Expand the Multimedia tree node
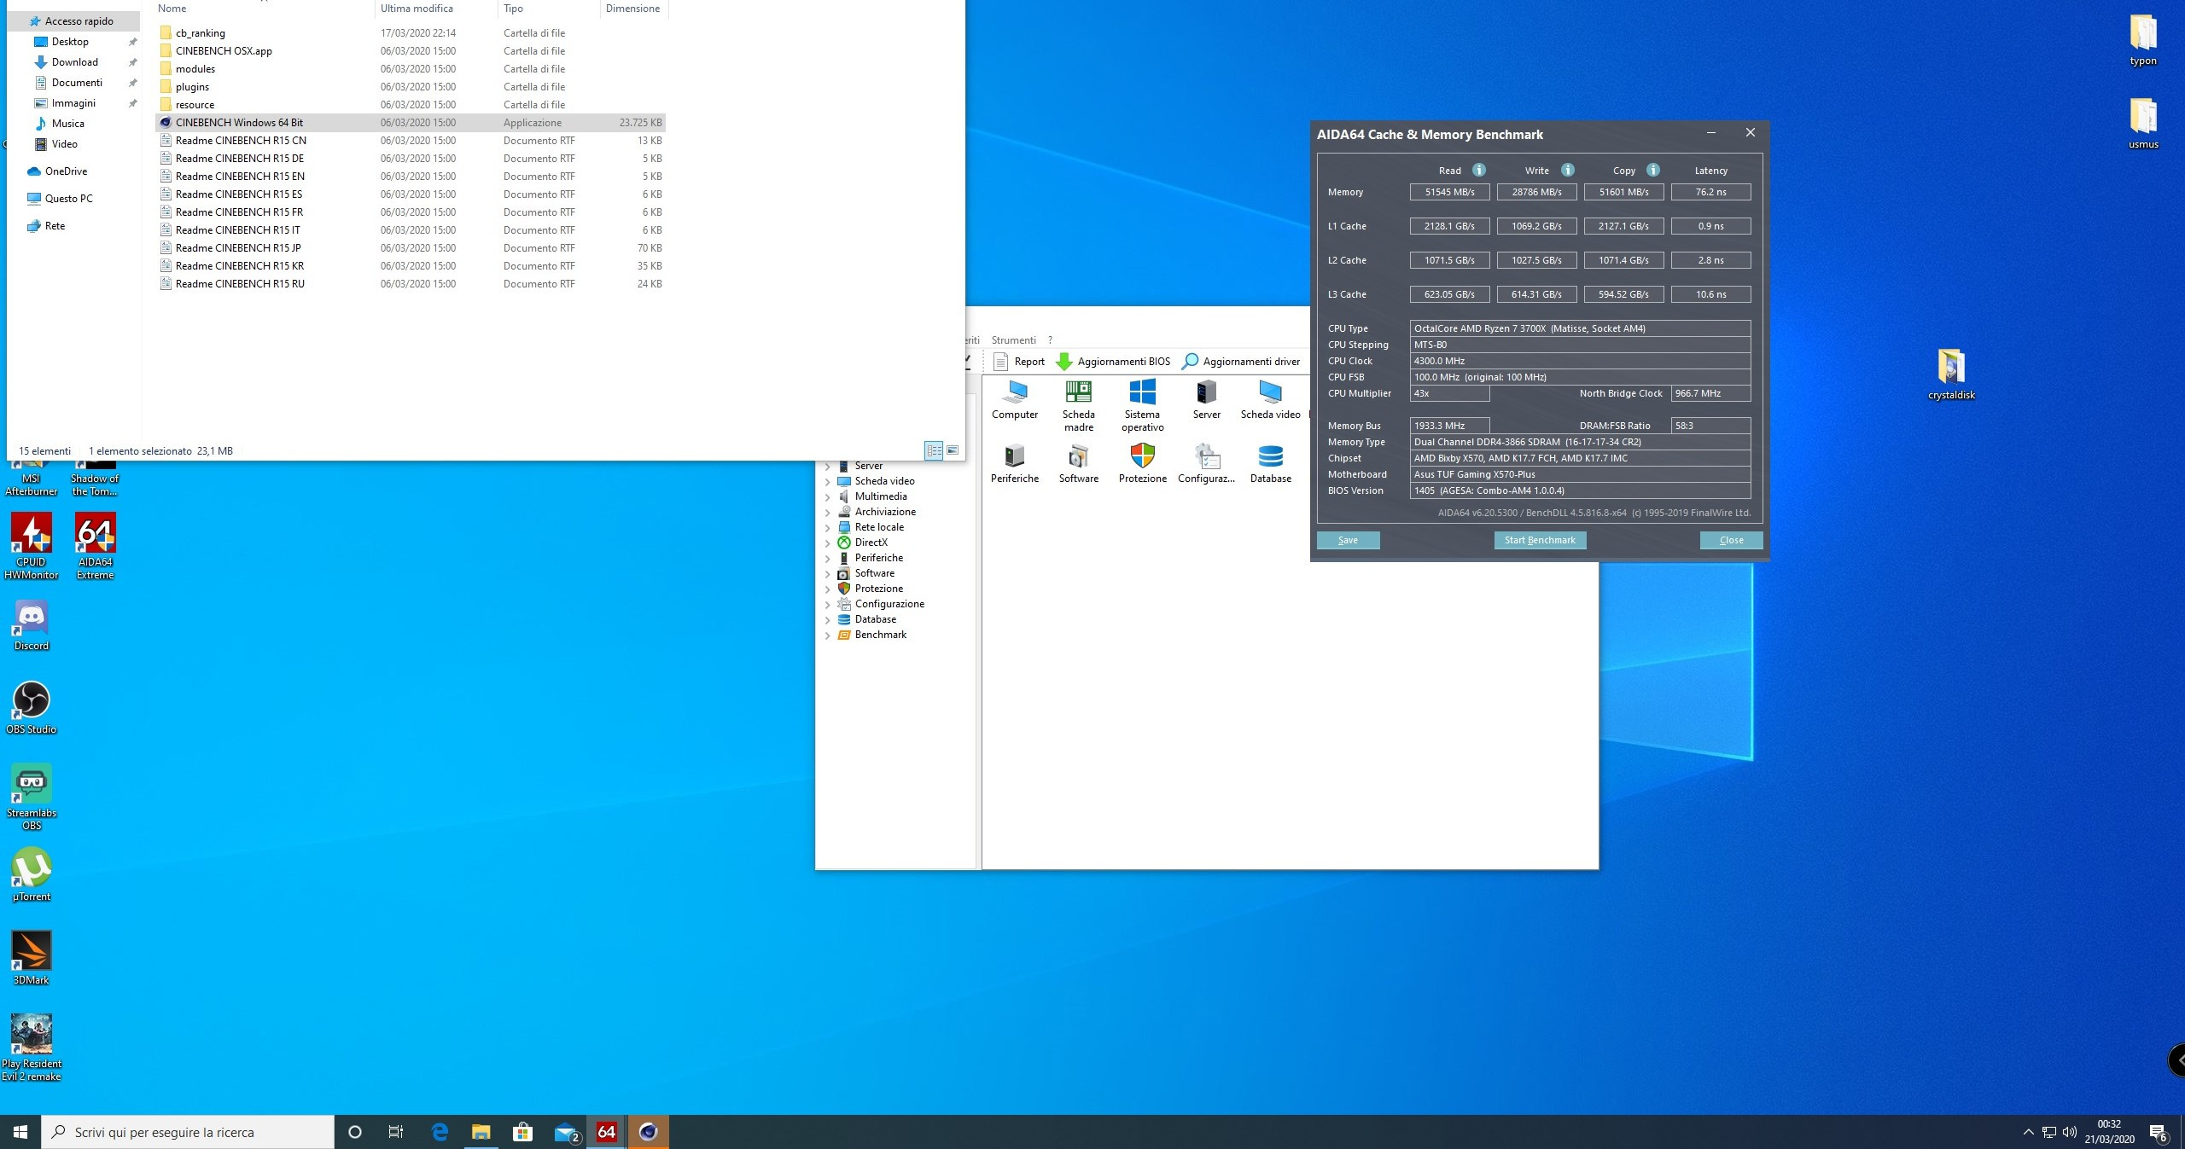This screenshot has height=1149, width=2185. [x=827, y=497]
